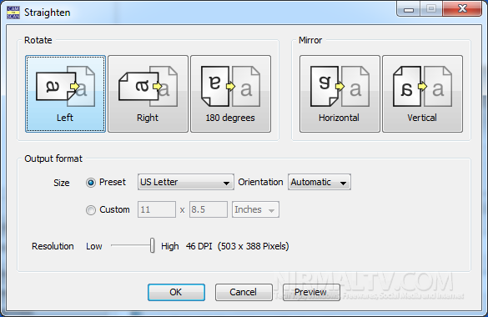
Task: Open the US Letter preset dropdown
Action: pyautogui.click(x=186, y=182)
